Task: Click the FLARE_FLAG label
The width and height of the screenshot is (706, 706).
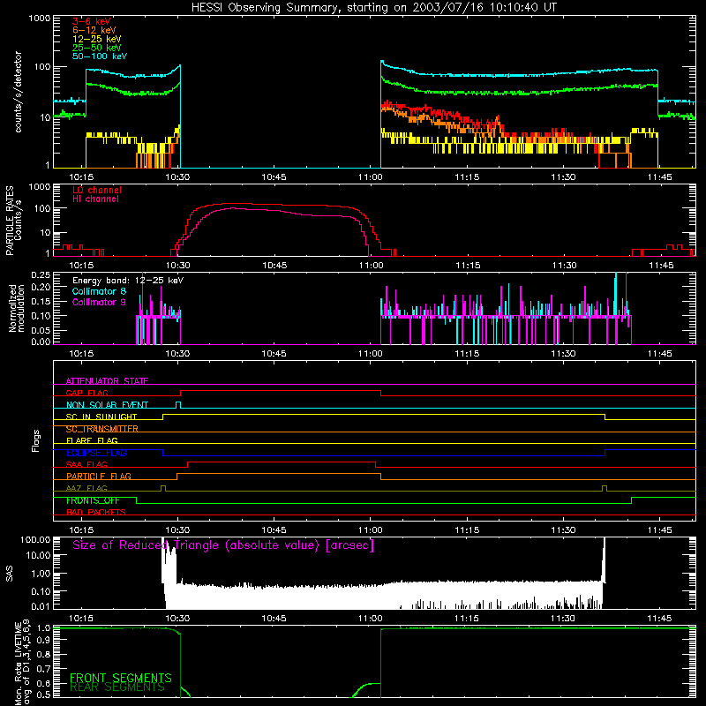Action: [92, 440]
